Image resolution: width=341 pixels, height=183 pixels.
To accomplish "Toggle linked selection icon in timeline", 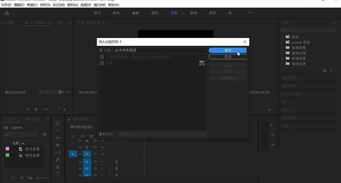I will (91, 136).
